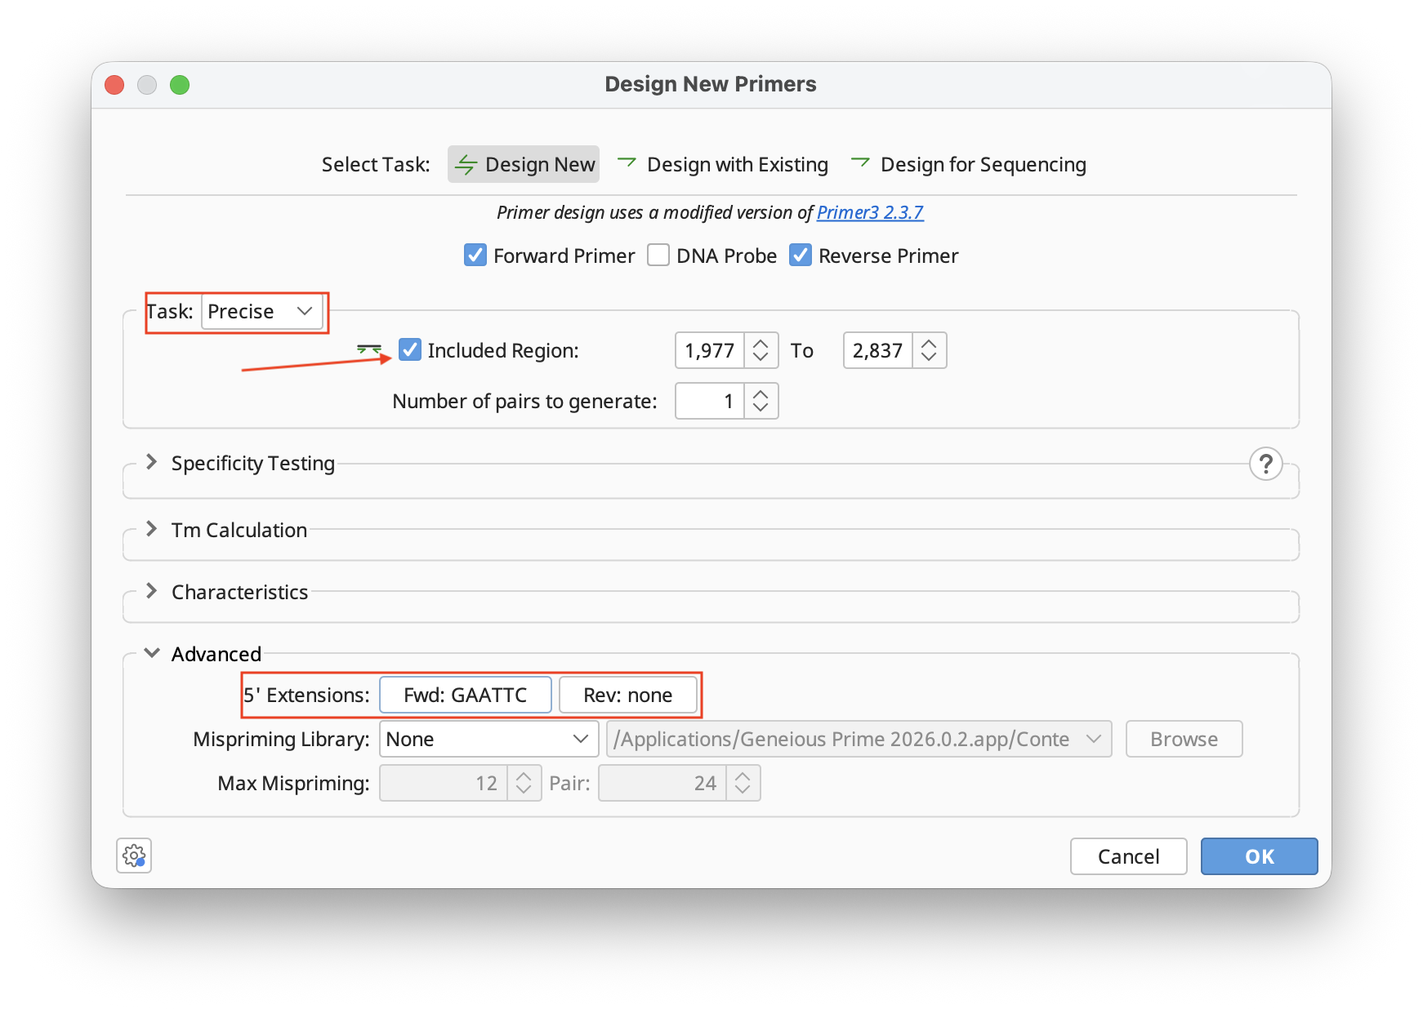
Task: Open the Task Precise dropdown
Action: click(261, 311)
